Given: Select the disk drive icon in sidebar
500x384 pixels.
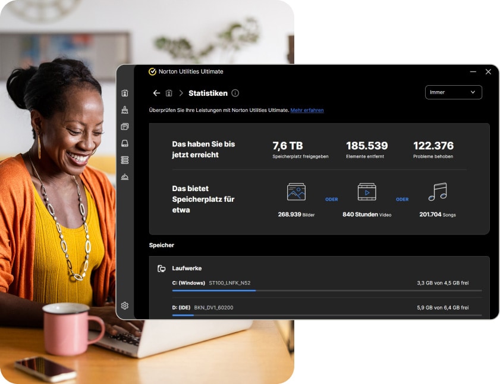Looking at the screenshot, I should coord(125,143).
